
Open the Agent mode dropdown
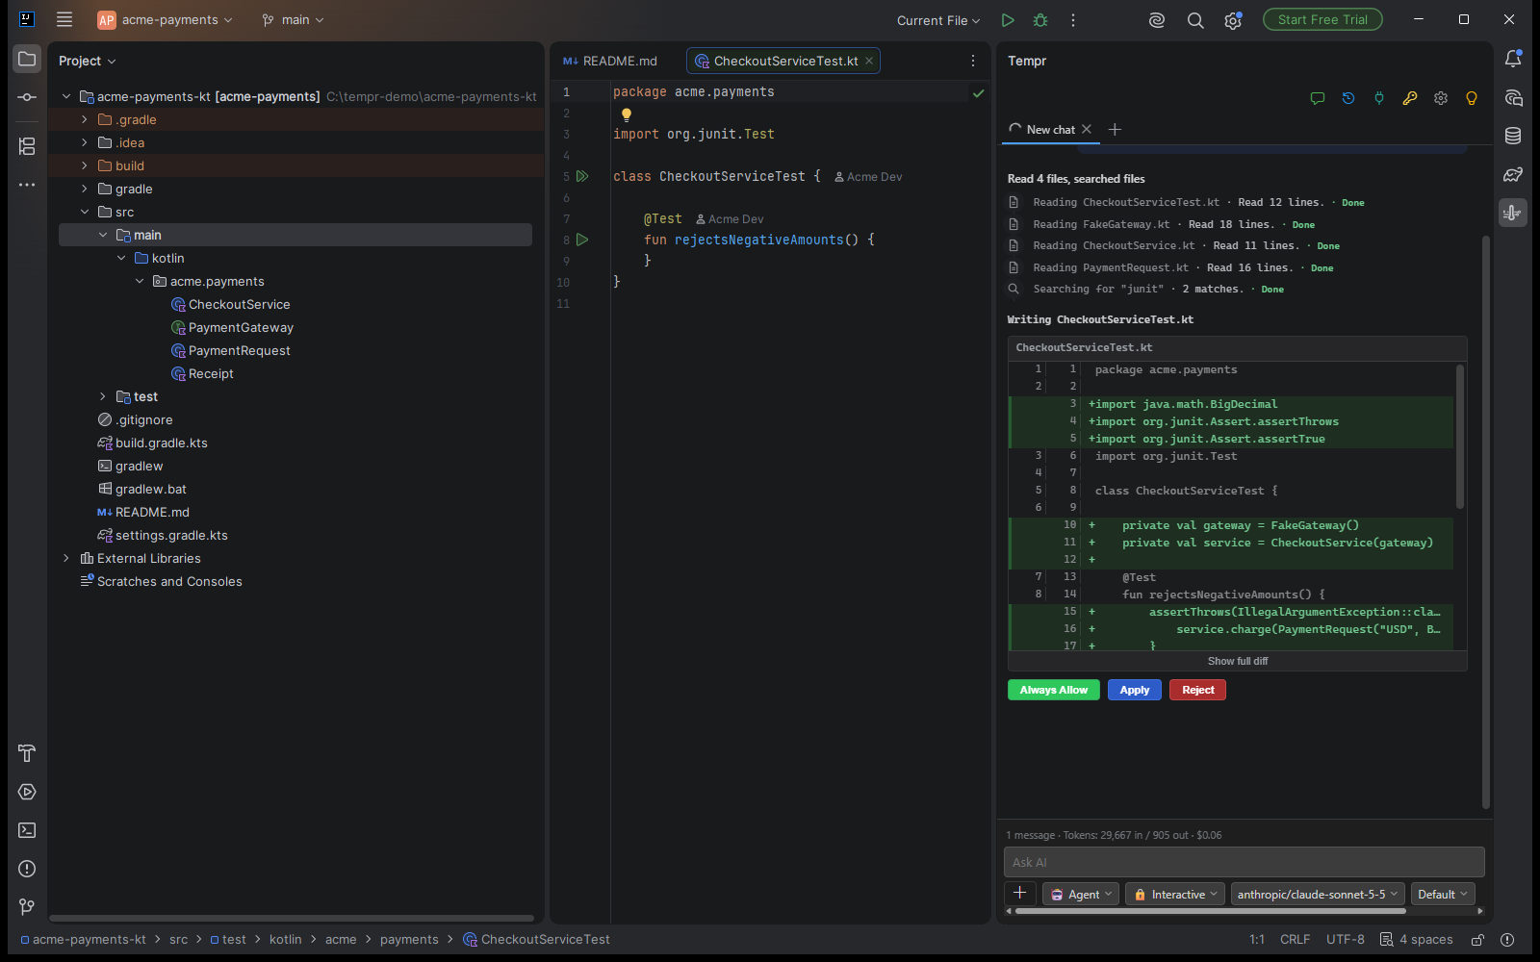(x=1081, y=895)
